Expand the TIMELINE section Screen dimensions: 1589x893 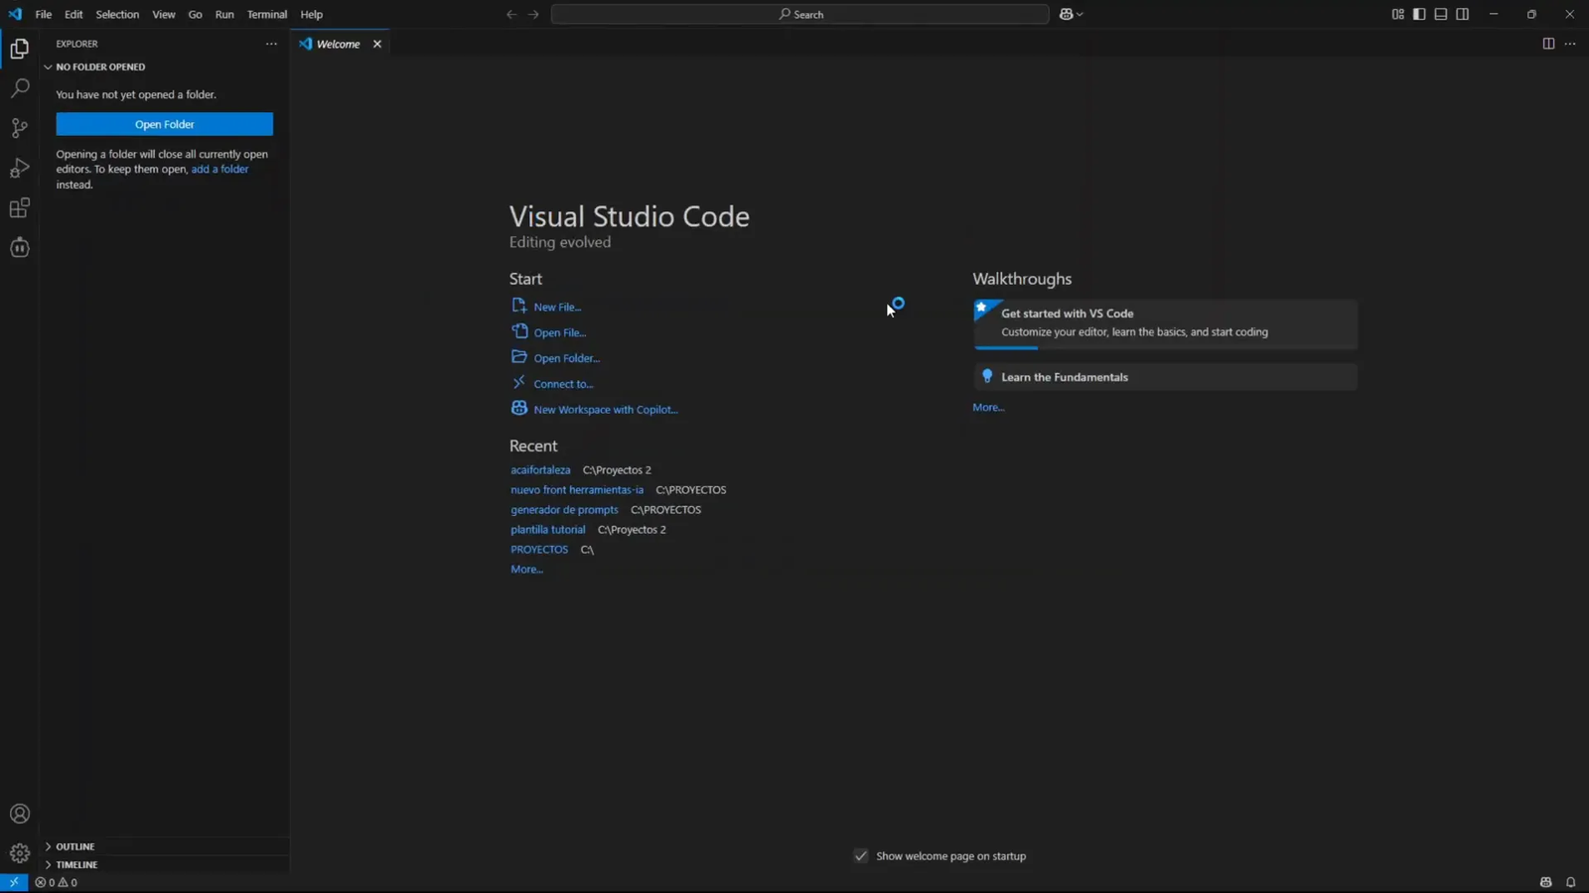(74, 864)
